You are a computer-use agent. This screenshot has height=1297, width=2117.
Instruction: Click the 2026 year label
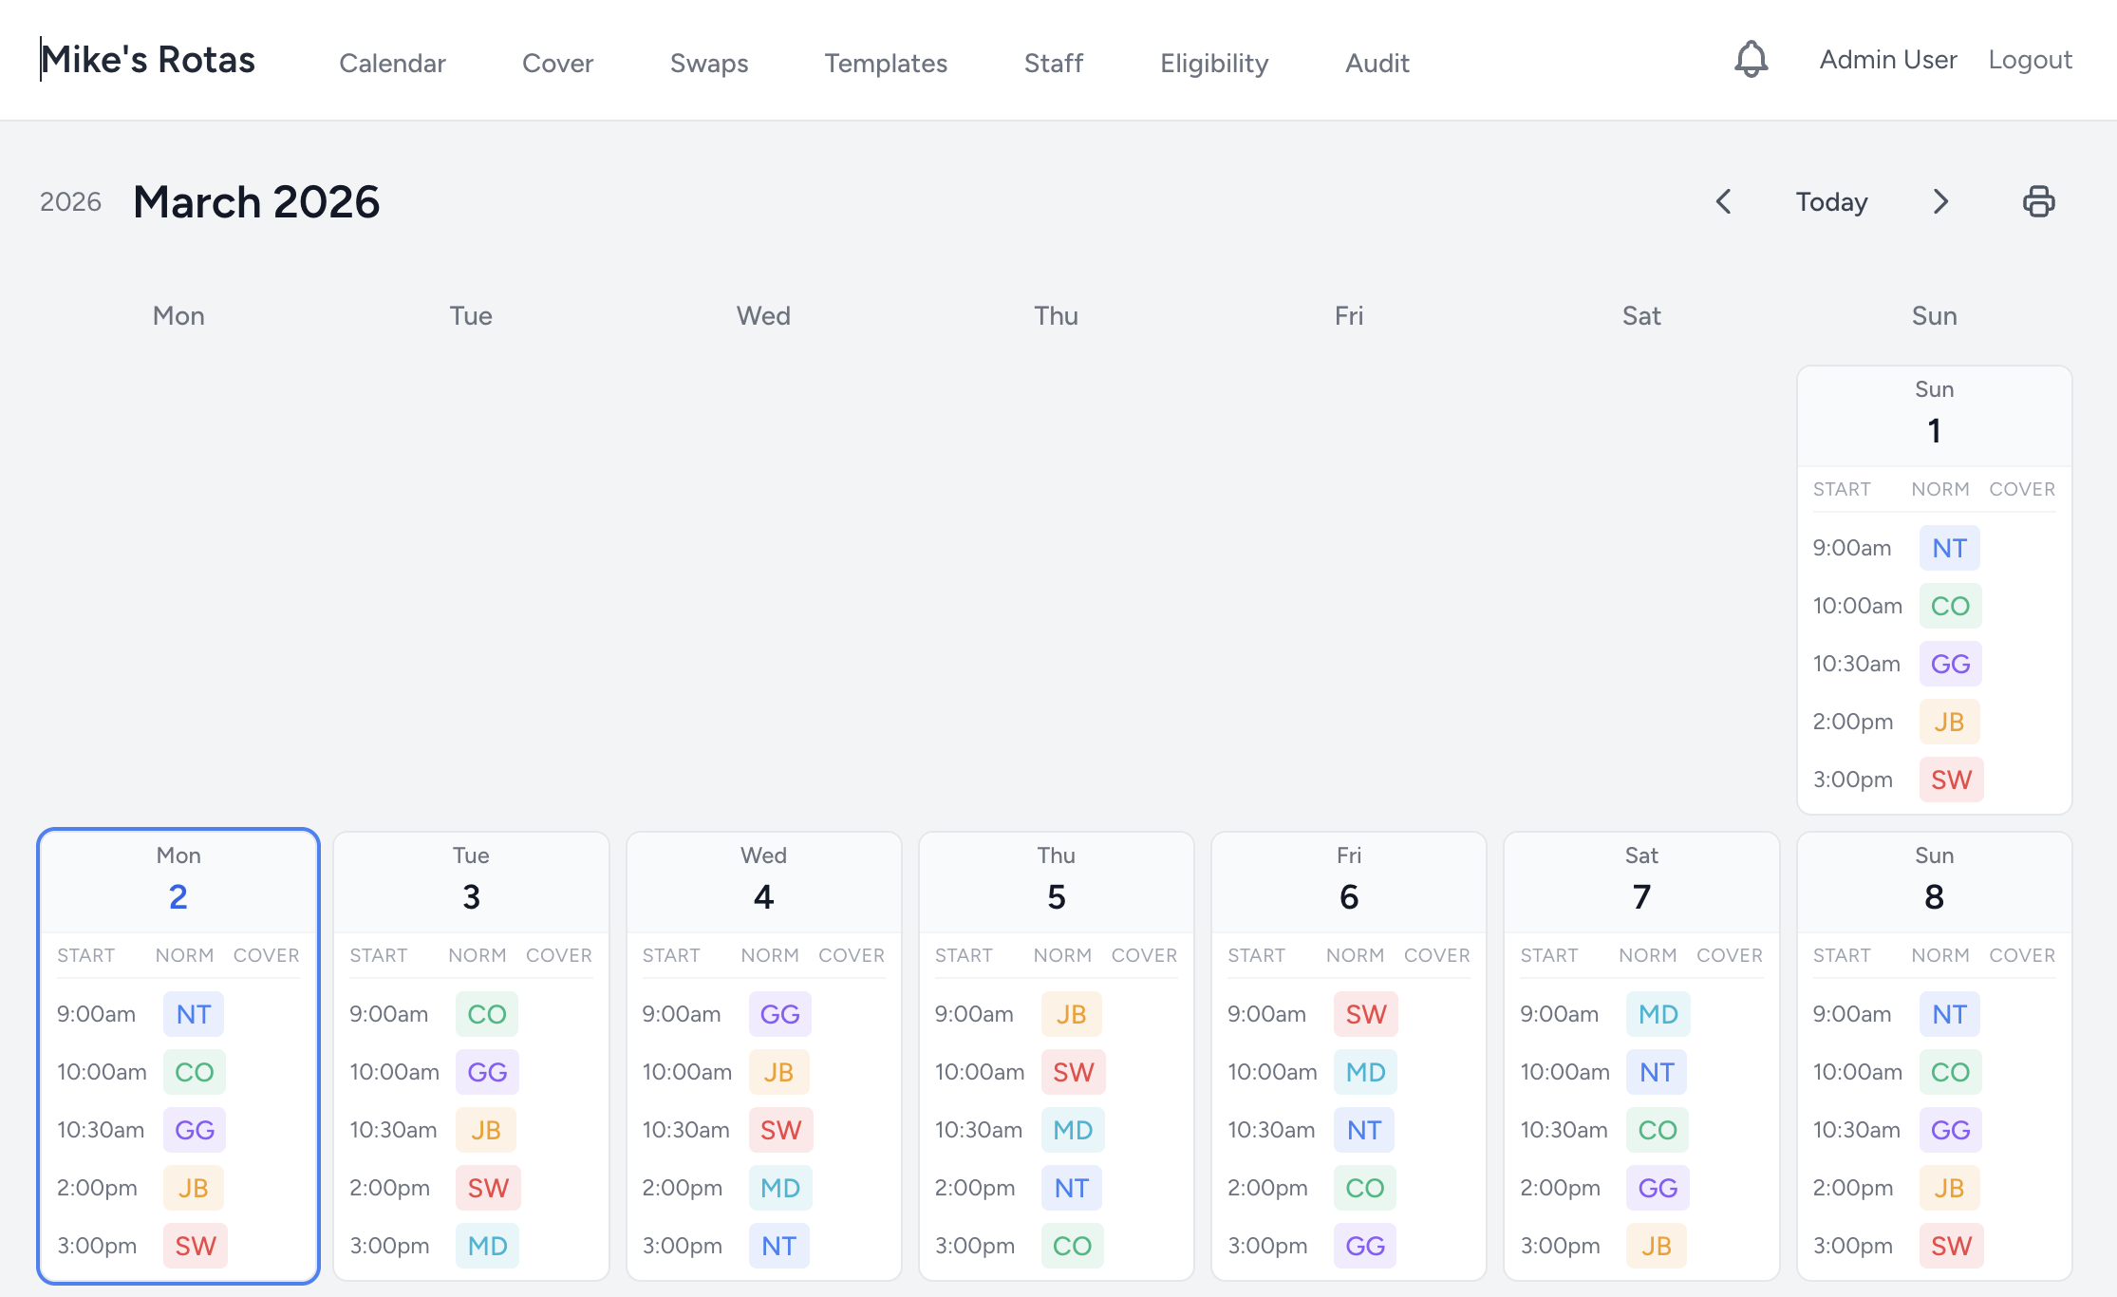click(x=70, y=201)
